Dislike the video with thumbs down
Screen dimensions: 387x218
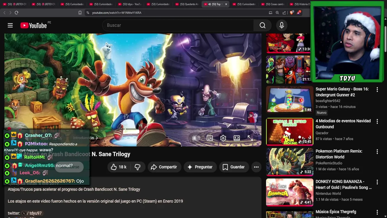(138, 167)
